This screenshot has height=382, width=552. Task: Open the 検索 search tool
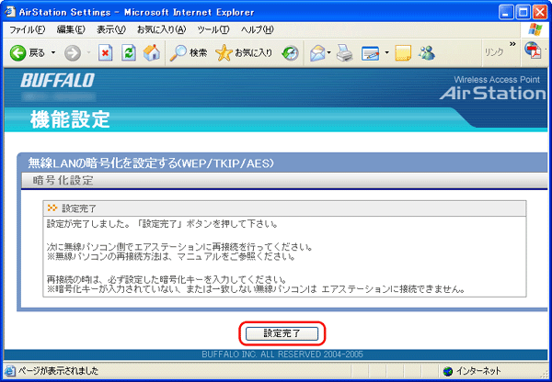(x=189, y=53)
